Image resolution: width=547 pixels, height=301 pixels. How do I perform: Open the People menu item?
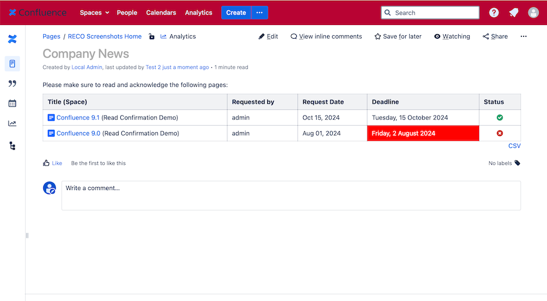click(127, 13)
